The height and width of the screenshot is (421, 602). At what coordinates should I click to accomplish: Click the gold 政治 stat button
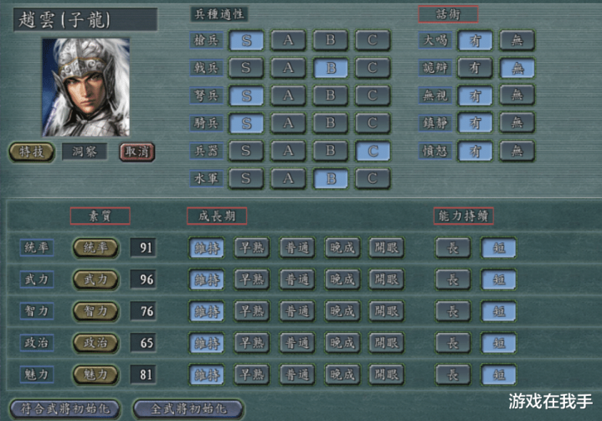95,343
